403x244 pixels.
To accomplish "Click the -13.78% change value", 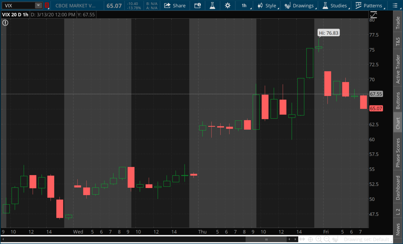I will (134, 7).
